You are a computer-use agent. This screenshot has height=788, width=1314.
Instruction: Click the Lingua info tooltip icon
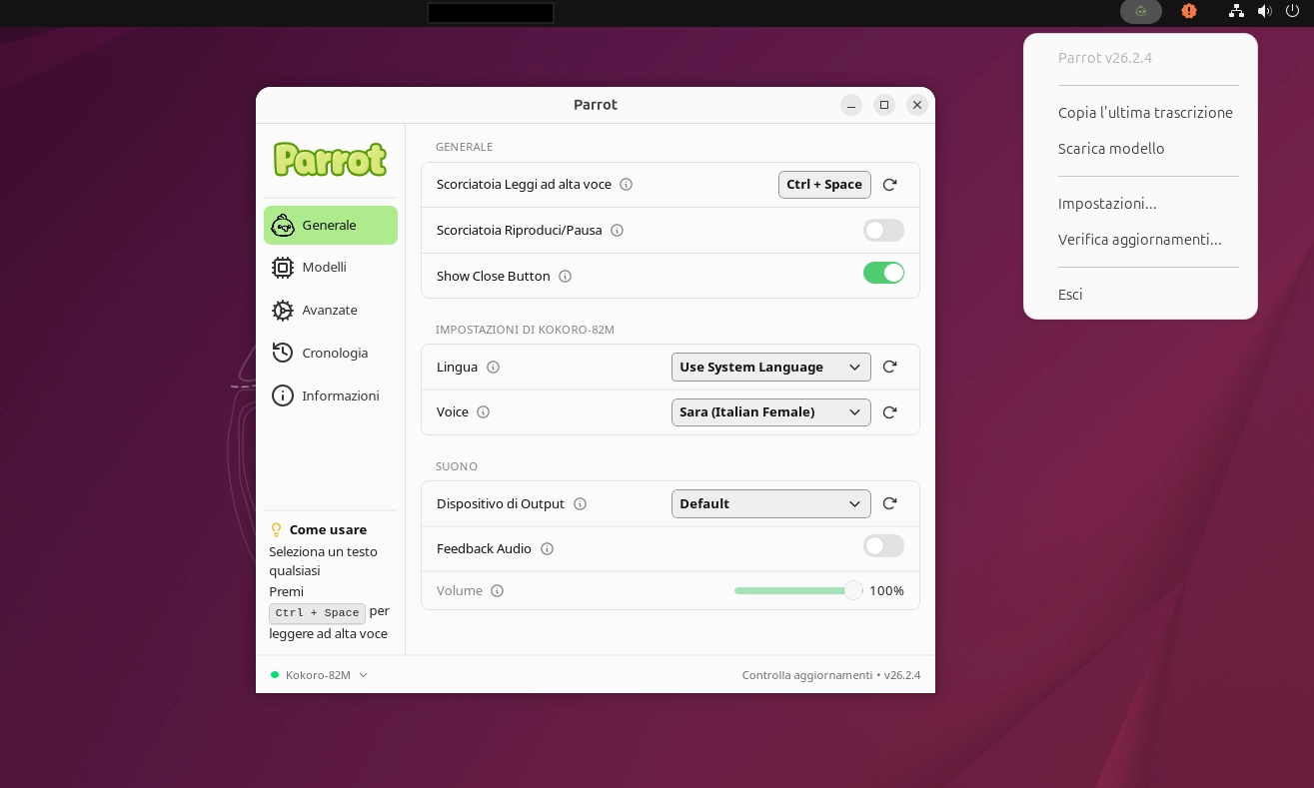tap(494, 368)
